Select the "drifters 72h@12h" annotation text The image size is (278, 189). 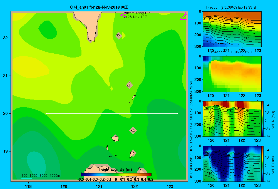[x=137, y=13]
